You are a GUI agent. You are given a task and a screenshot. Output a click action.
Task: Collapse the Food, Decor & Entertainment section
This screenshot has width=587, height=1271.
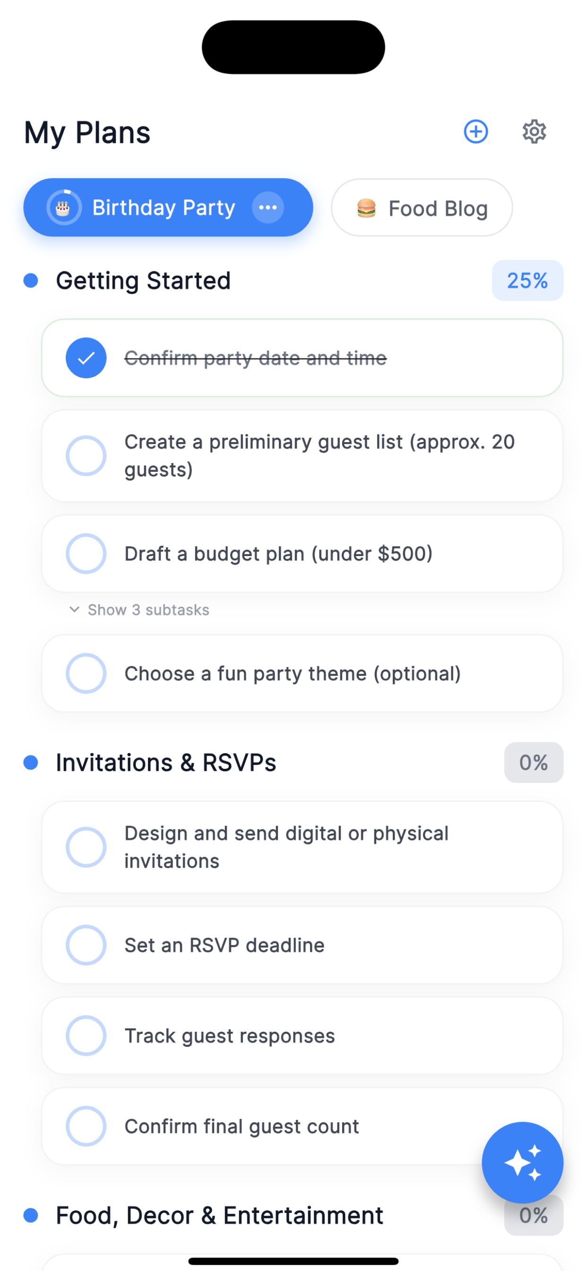pyautogui.click(x=219, y=1215)
